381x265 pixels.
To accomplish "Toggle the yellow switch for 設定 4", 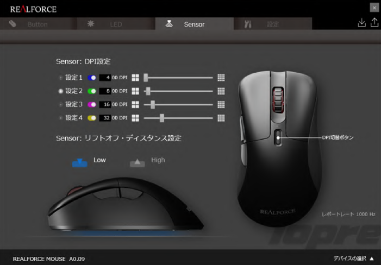I will tap(92, 118).
